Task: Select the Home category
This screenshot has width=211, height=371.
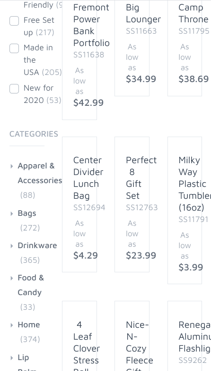Action: (29, 325)
